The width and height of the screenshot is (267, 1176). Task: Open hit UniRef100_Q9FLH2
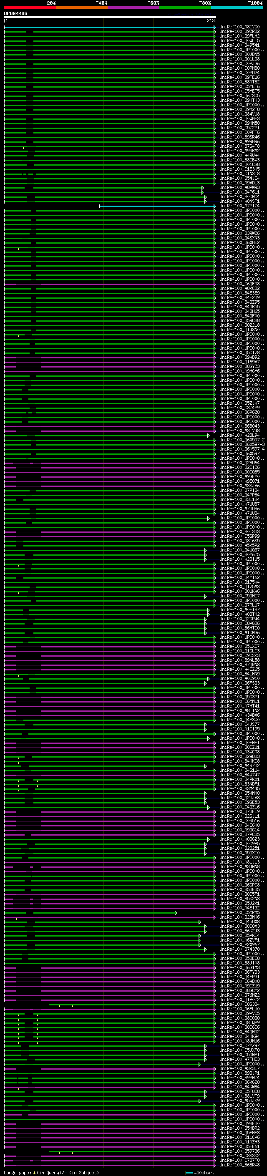click(x=239, y=36)
